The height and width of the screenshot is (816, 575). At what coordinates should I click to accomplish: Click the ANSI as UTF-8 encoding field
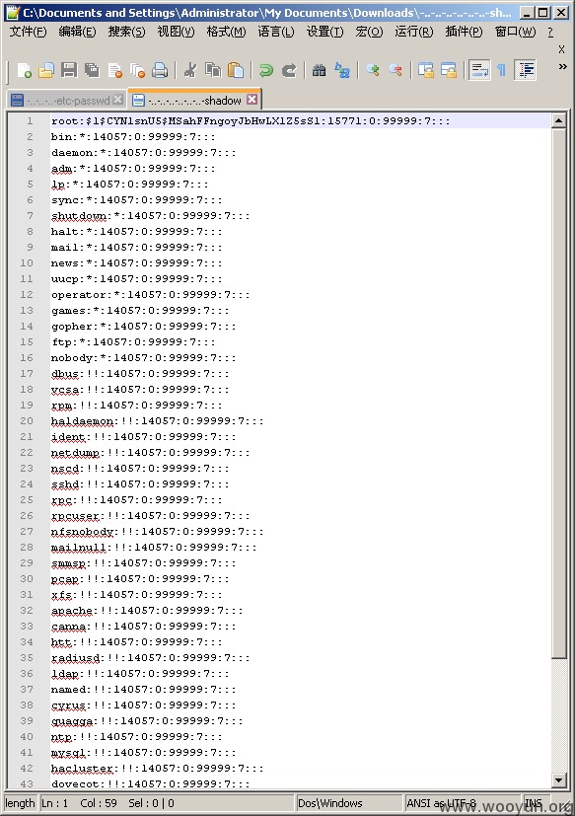463,803
